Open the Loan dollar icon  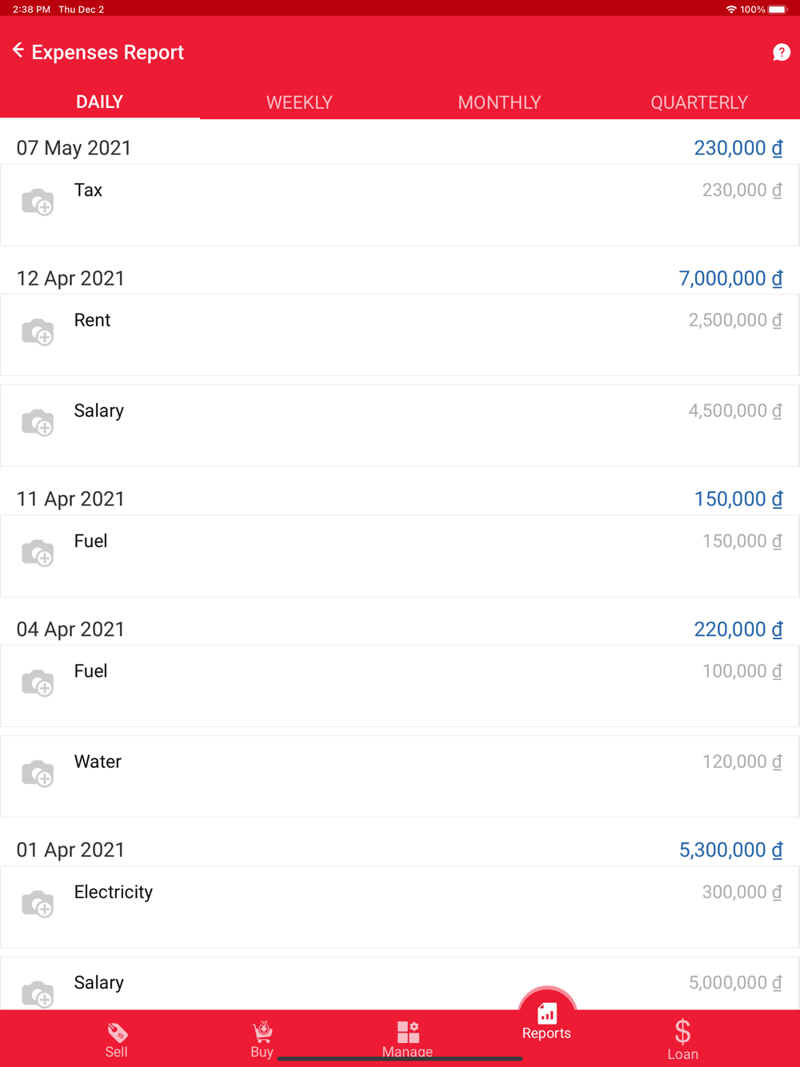682,1038
